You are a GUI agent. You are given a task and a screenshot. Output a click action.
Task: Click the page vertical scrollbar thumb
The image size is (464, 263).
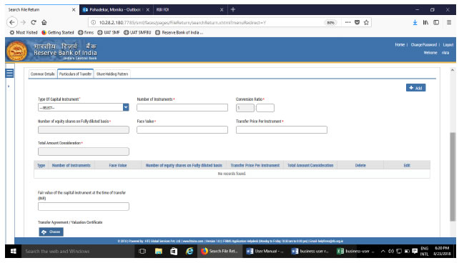[x=453, y=177]
